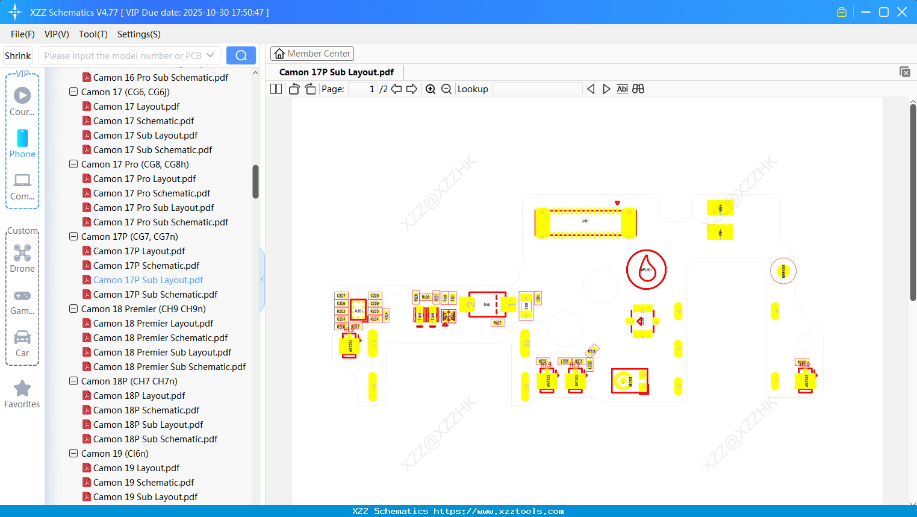Screen dimensions: 917x517
Task: Rotate the page clockwise
Action: [310, 89]
